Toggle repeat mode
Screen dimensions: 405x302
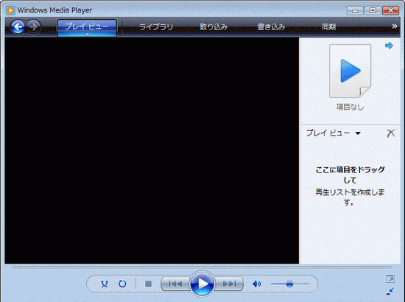point(122,284)
